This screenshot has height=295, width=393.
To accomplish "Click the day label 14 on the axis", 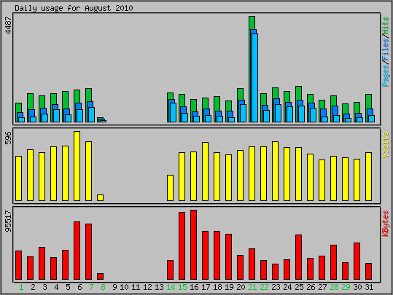I will point(171,287).
